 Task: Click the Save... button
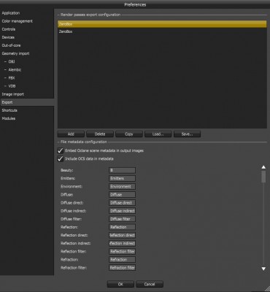click(x=187, y=134)
